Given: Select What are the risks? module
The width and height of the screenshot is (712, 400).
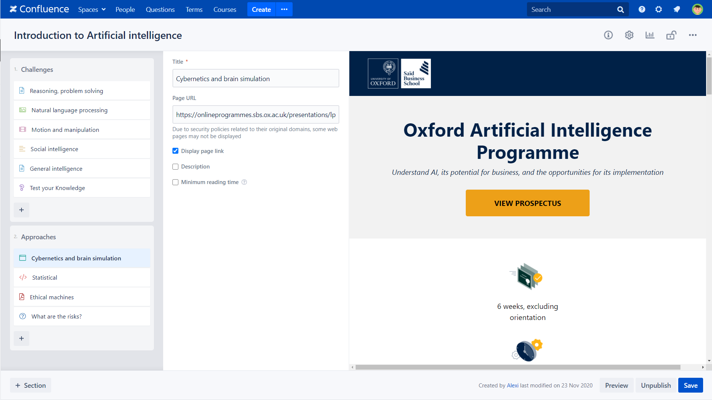Looking at the screenshot, I should coord(82,317).
